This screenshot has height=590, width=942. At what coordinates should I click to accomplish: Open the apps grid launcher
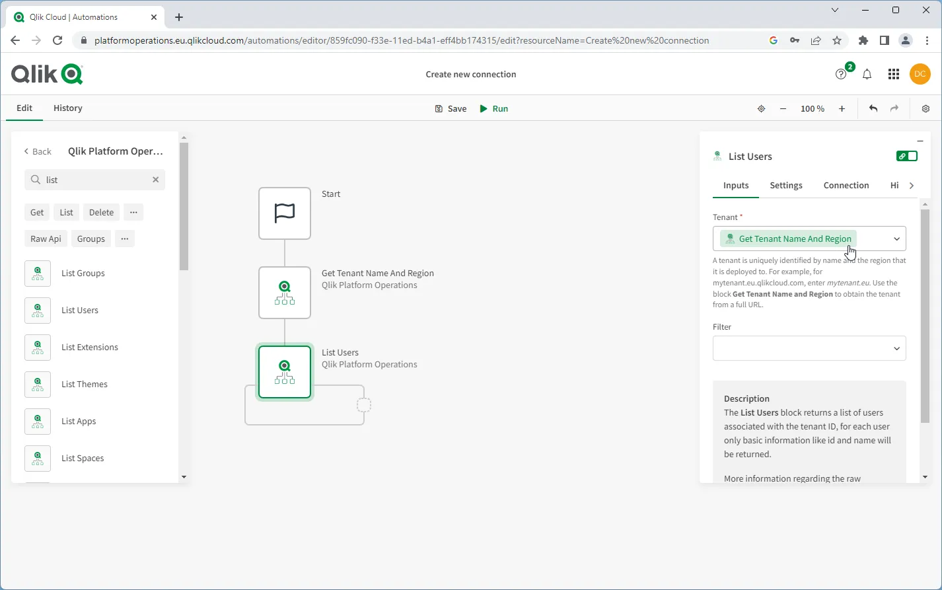click(893, 74)
